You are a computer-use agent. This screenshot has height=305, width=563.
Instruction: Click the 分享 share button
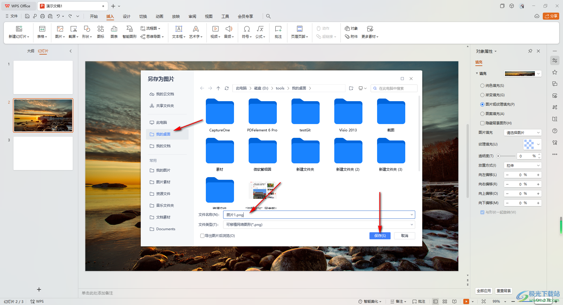(x=551, y=16)
